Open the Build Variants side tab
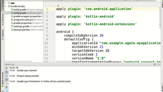 3,79
